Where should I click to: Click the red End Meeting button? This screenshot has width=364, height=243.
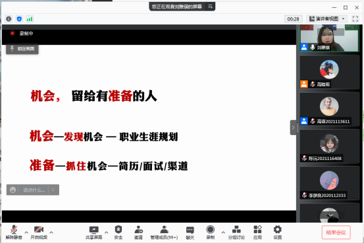coord(336,232)
